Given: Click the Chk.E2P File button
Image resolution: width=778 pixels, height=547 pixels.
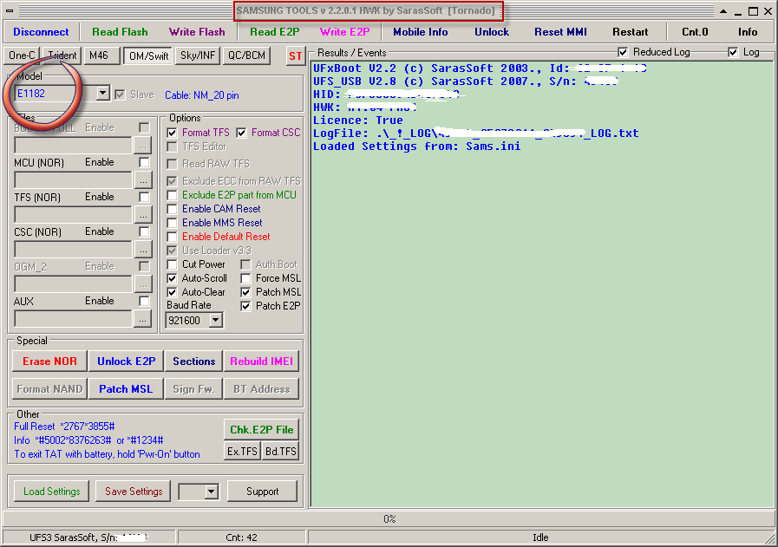Looking at the screenshot, I should [261, 430].
